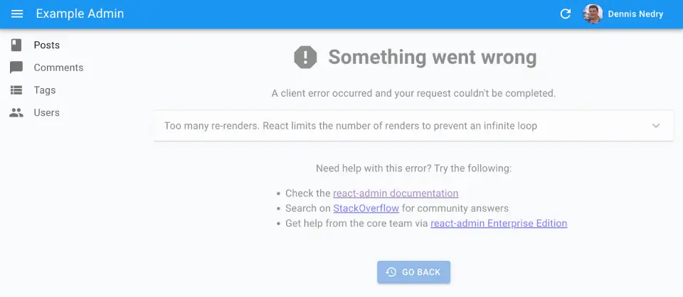The image size is (683, 297).
Task: Click the refresh icon in the top bar
Action: tap(566, 13)
